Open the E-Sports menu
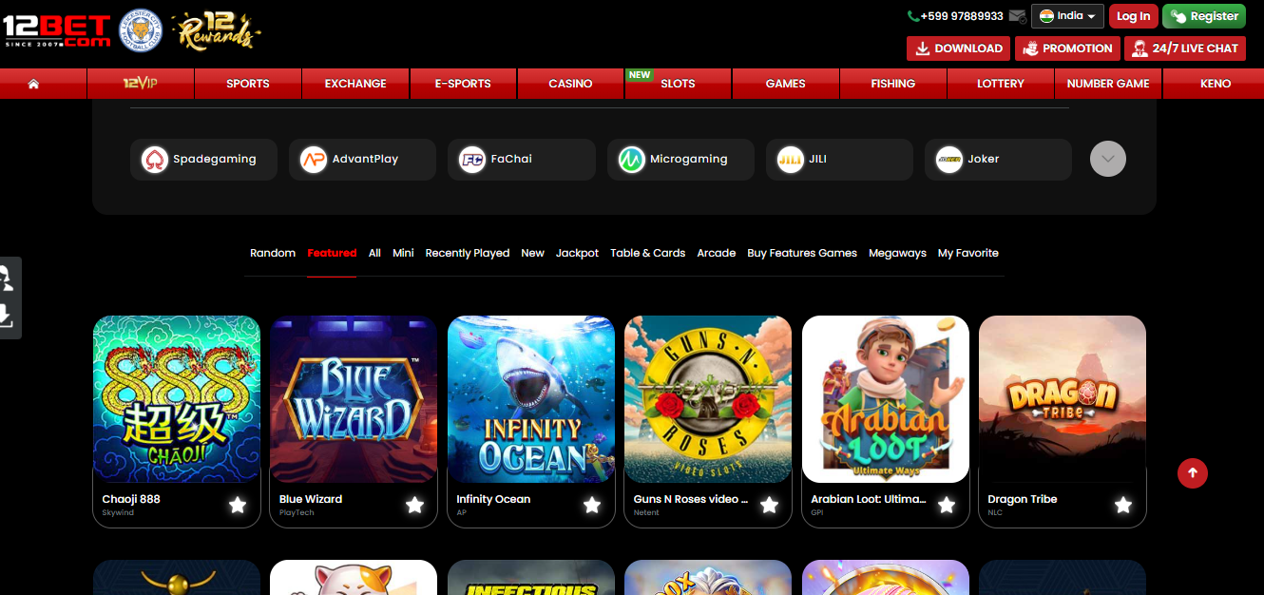 coord(463,84)
